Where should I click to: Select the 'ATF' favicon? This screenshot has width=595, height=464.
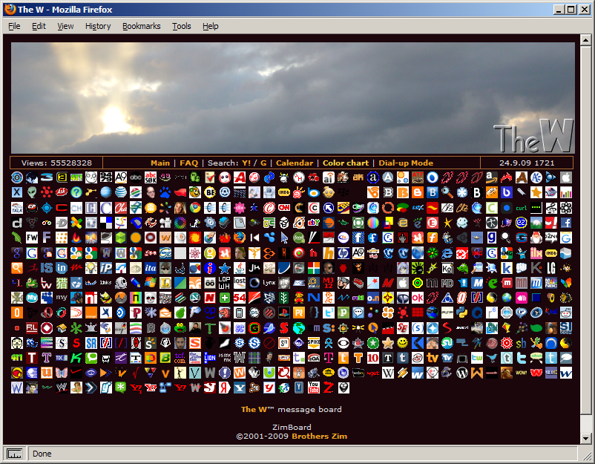click(418, 177)
